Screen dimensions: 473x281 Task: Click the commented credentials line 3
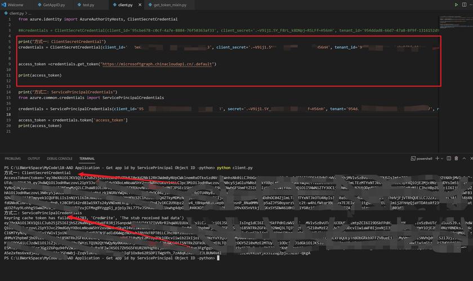click(229, 30)
